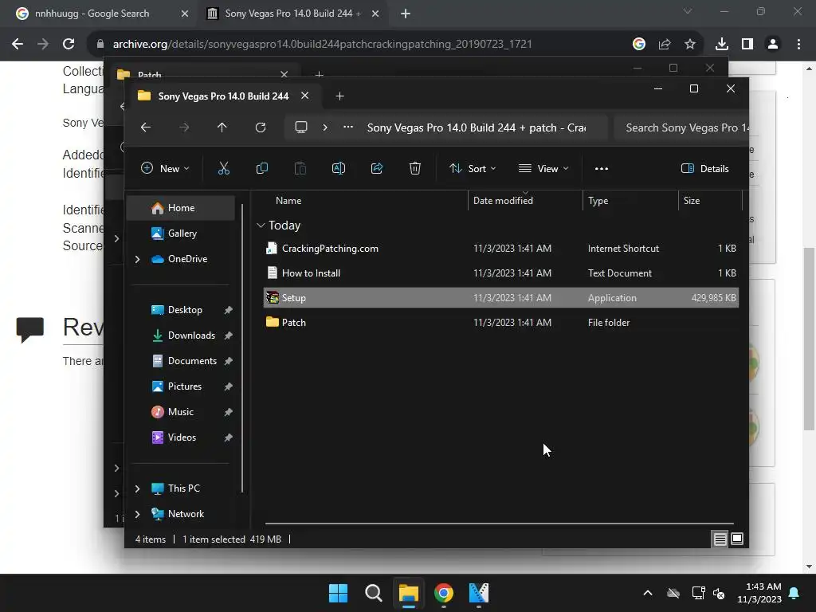The height and width of the screenshot is (612, 816).
Task: Open the See more three-dots toolbar menu
Action: [602, 169]
